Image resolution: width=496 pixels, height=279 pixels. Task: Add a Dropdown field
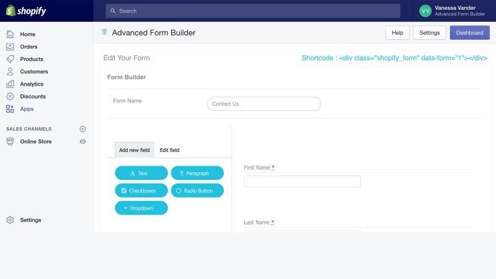click(141, 208)
